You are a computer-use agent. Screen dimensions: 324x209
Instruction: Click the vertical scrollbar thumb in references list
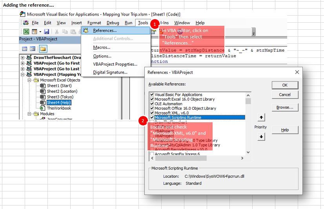coord(248,101)
